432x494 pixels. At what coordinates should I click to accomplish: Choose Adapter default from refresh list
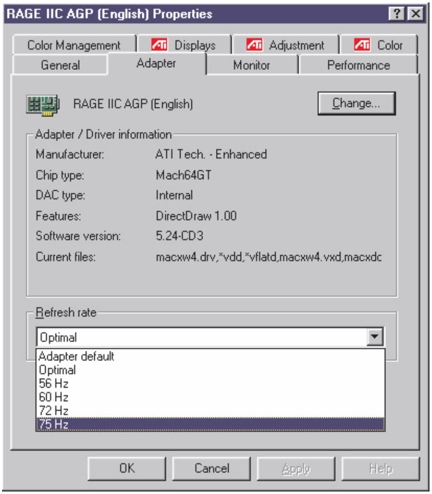point(210,356)
